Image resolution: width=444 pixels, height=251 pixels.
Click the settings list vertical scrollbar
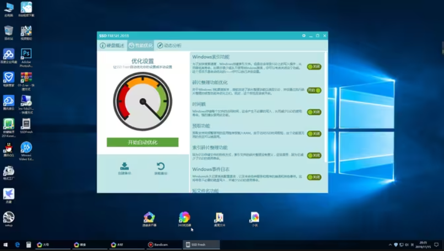(326, 107)
